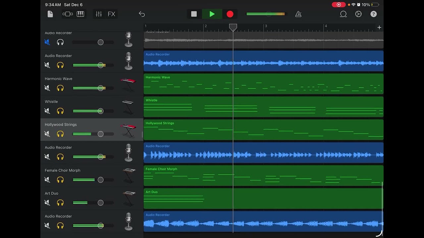Open the track controls mixer panel
The image size is (424, 238).
pyautogui.click(x=99, y=14)
